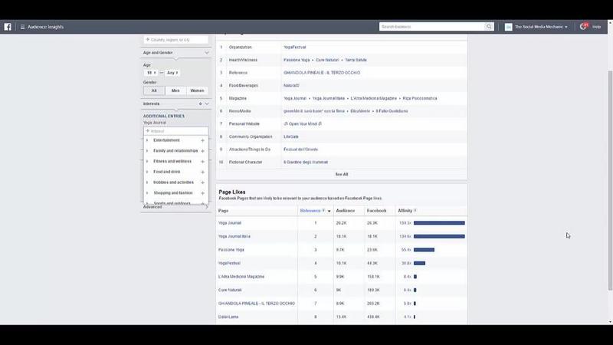Open Cure Naturali link in Page Likes table
The width and height of the screenshot is (613, 345).
[230, 291]
